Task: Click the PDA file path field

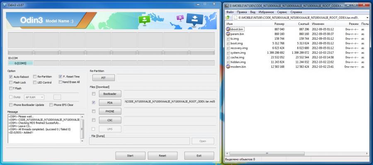Action: [170, 102]
